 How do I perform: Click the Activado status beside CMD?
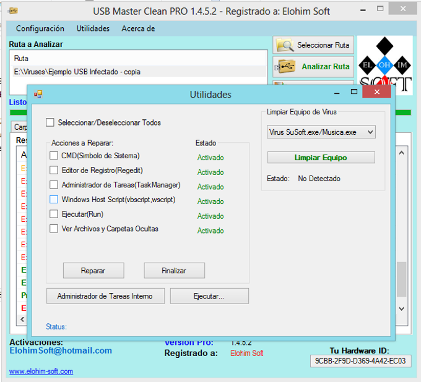210,158
